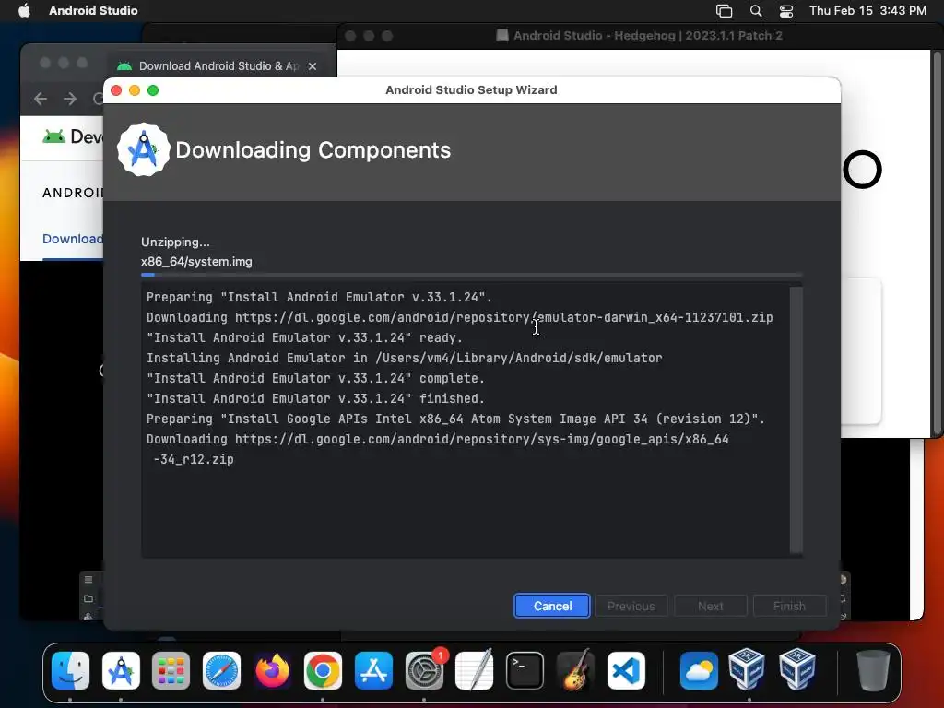Open the first VirtualBox icon in dock
This screenshot has height=708, width=944.
747,669
